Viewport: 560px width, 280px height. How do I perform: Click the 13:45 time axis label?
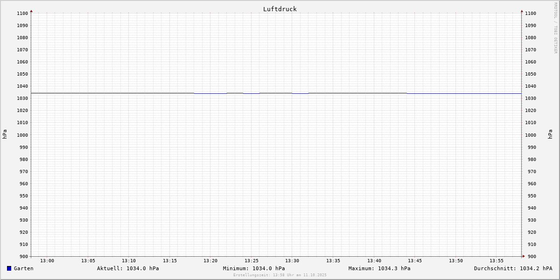click(415, 260)
